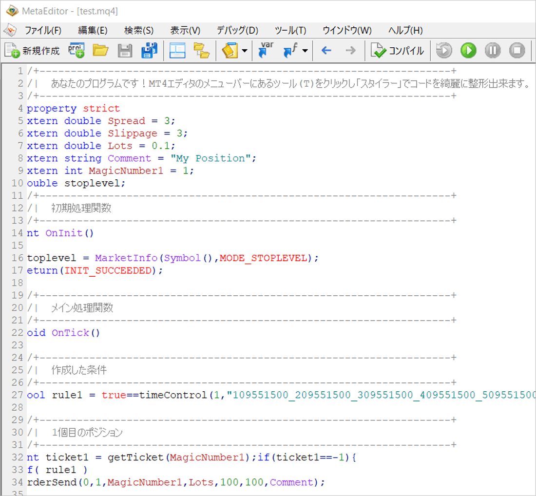Click 'rule1' inside if on line 33
Screen dimensions: 536x496
tap(61, 470)
